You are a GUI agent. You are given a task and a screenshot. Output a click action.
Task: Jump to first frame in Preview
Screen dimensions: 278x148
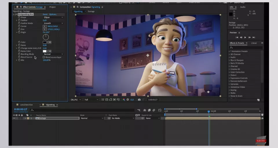(x=237, y=37)
